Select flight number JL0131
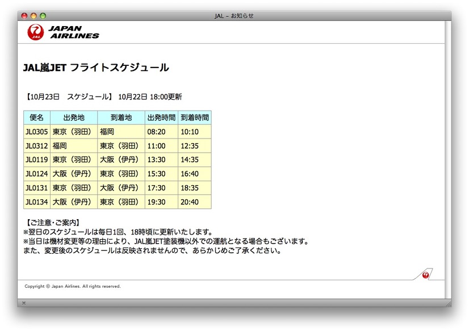This screenshot has height=331, width=469. 36,188
